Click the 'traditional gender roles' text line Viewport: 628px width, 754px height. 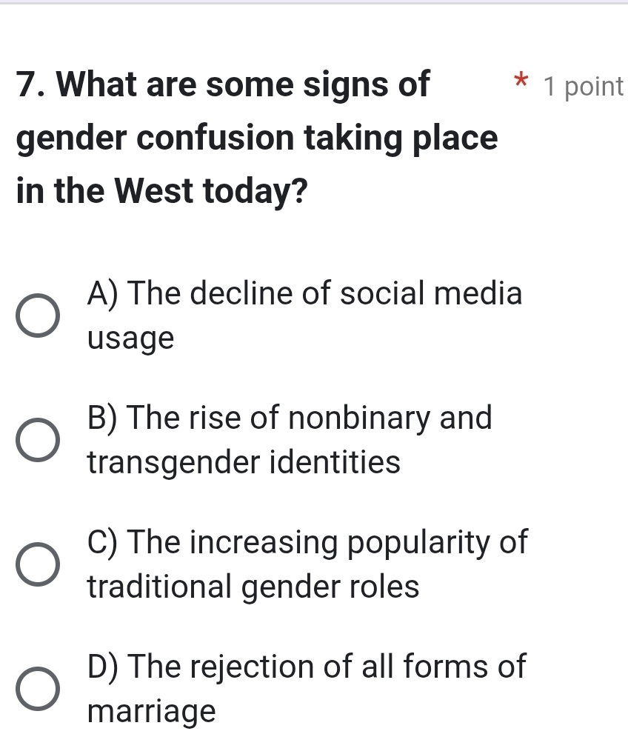coord(253,587)
